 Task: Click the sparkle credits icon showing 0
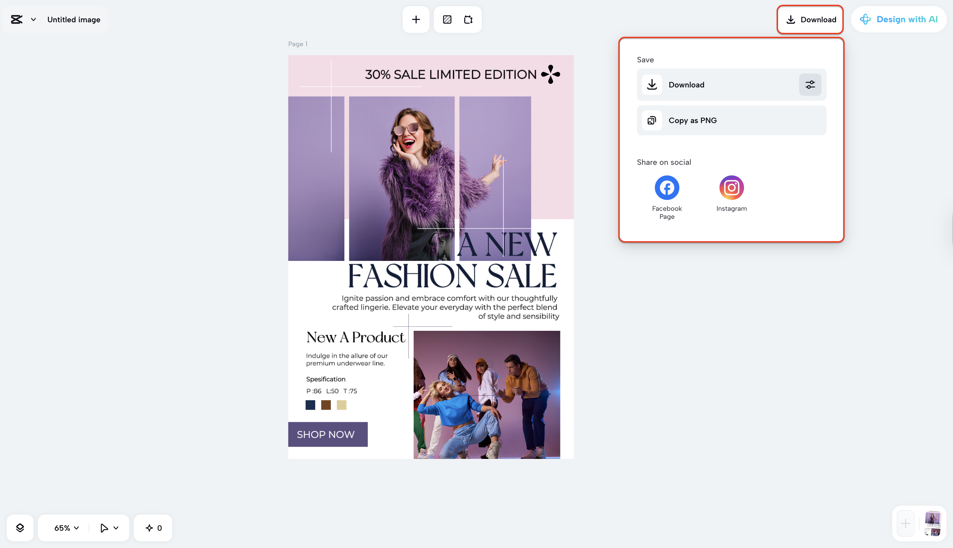pyautogui.click(x=152, y=527)
